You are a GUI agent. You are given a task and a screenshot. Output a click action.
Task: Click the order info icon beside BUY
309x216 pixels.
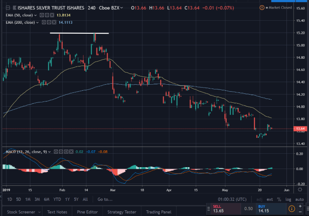pyautogui.click(x=292, y=209)
